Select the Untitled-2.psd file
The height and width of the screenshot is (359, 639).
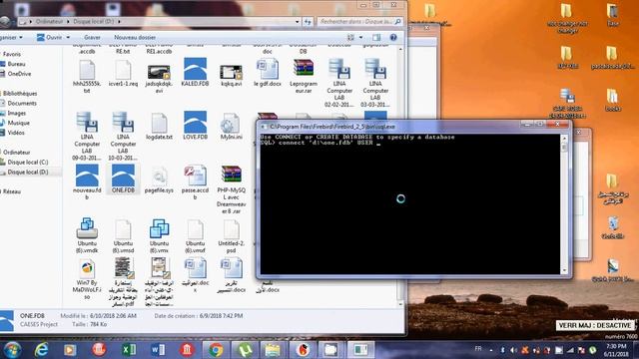click(x=231, y=235)
